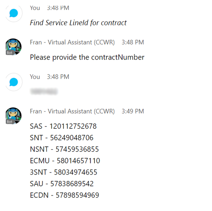Click the Bot badge on first Fran avatar
Screen dimensions: 212x211
click(10, 53)
